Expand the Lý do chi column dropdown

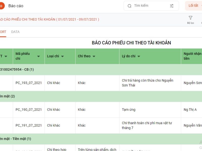139,56
